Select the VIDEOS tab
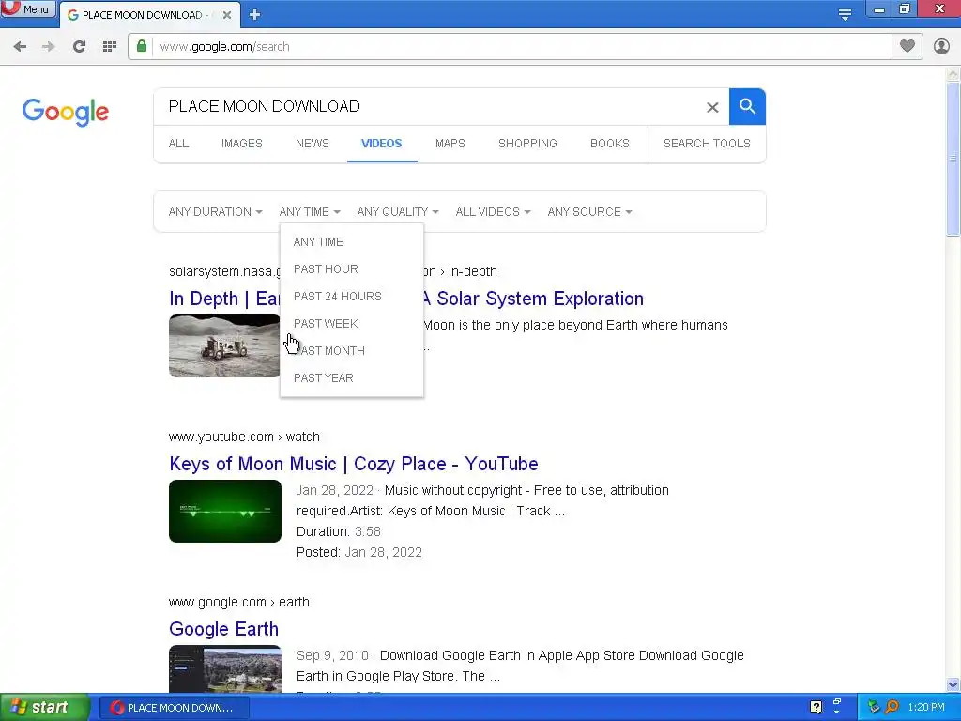This screenshot has height=721, width=961. click(382, 144)
